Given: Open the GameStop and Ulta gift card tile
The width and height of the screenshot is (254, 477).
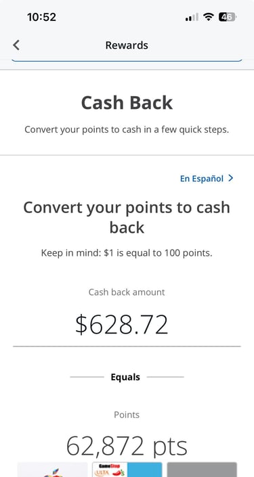Looking at the screenshot, I should 127,470.
